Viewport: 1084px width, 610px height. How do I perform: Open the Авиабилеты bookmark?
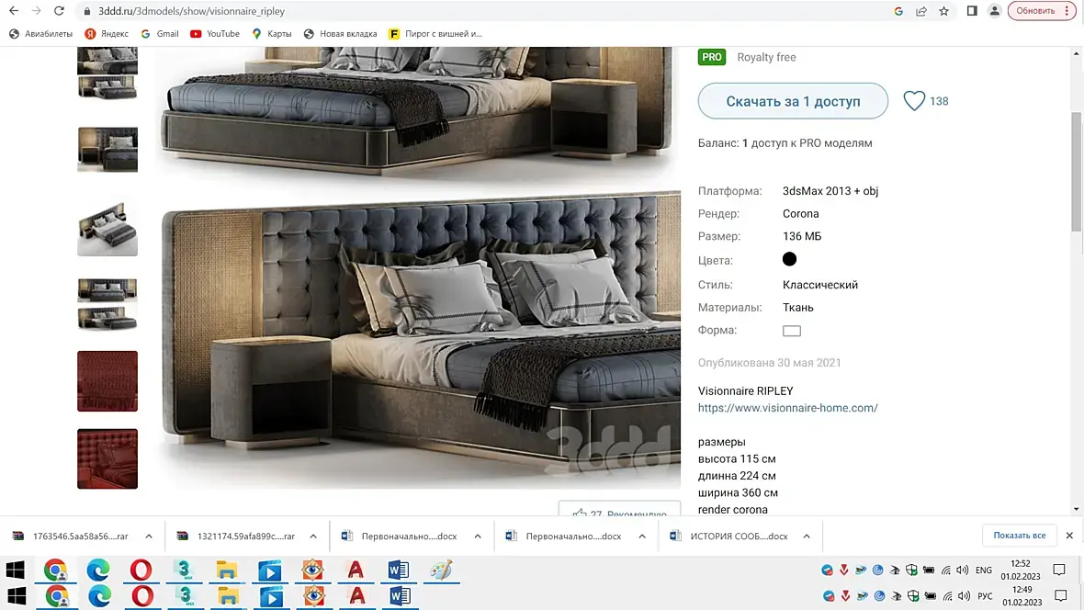point(40,33)
